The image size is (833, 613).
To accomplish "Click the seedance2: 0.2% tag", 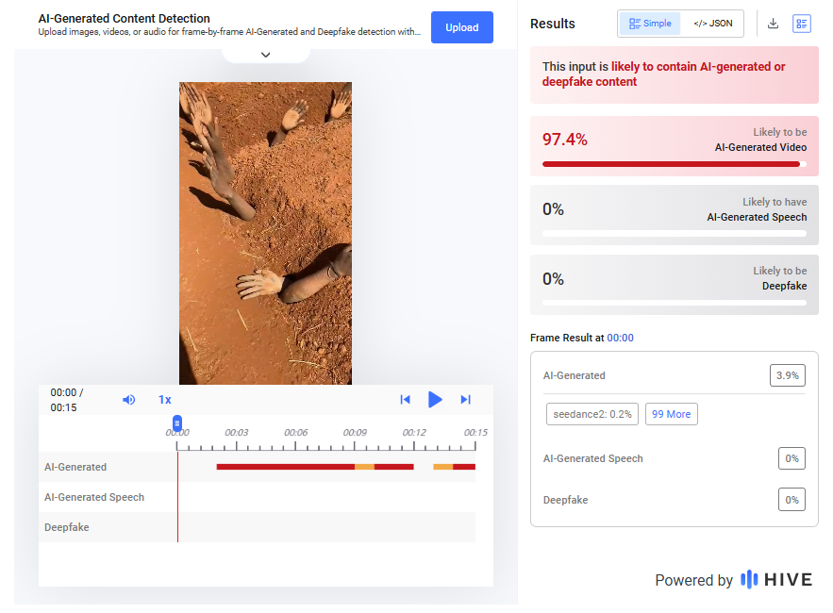I will (591, 414).
